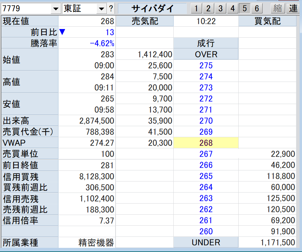Click the 買気配 buy quote header
Image resolution: width=302 pixels, height=252 pixels.
click(x=267, y=21)
